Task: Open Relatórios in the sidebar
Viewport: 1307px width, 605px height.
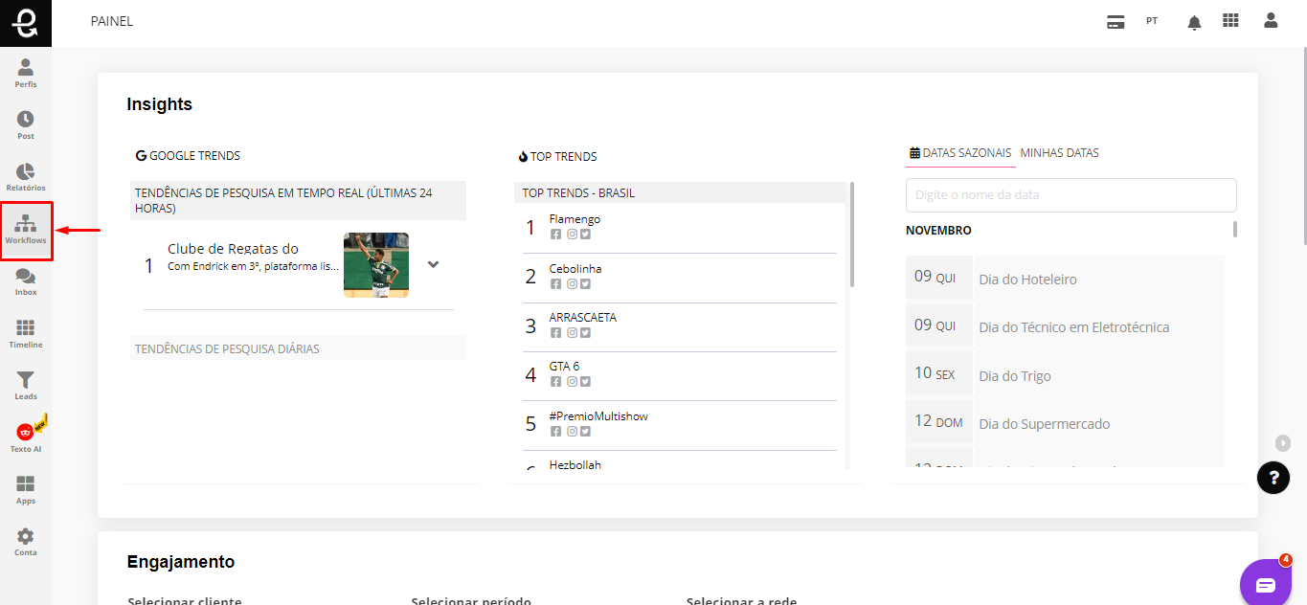Action: tap(26, 177)
